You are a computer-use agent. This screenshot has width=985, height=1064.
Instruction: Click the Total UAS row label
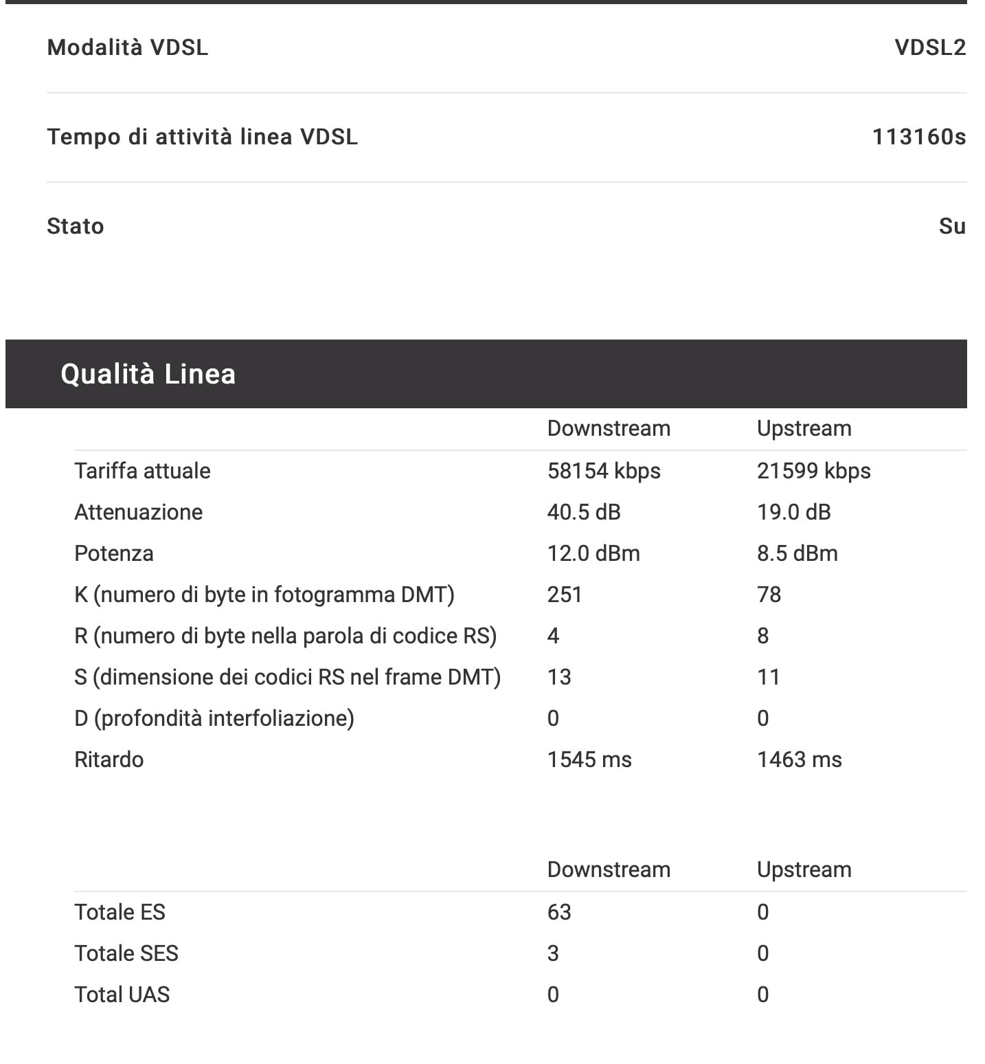[122, 995]
